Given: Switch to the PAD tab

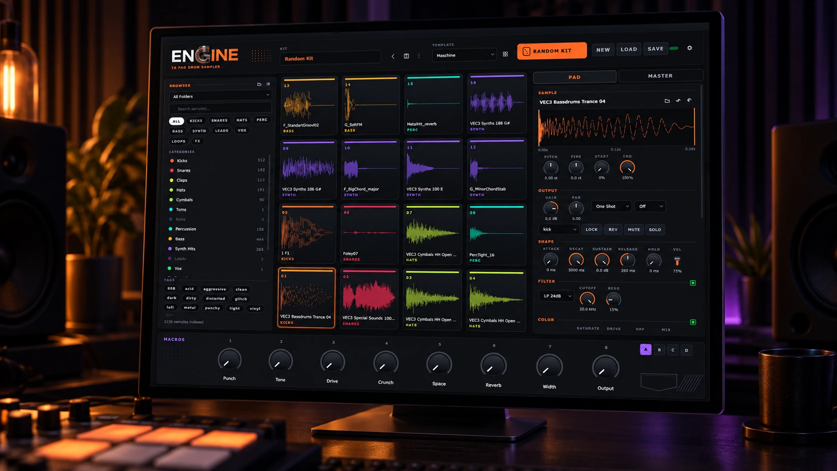Looking at the screenshot, I should click(x=575, y=77).
